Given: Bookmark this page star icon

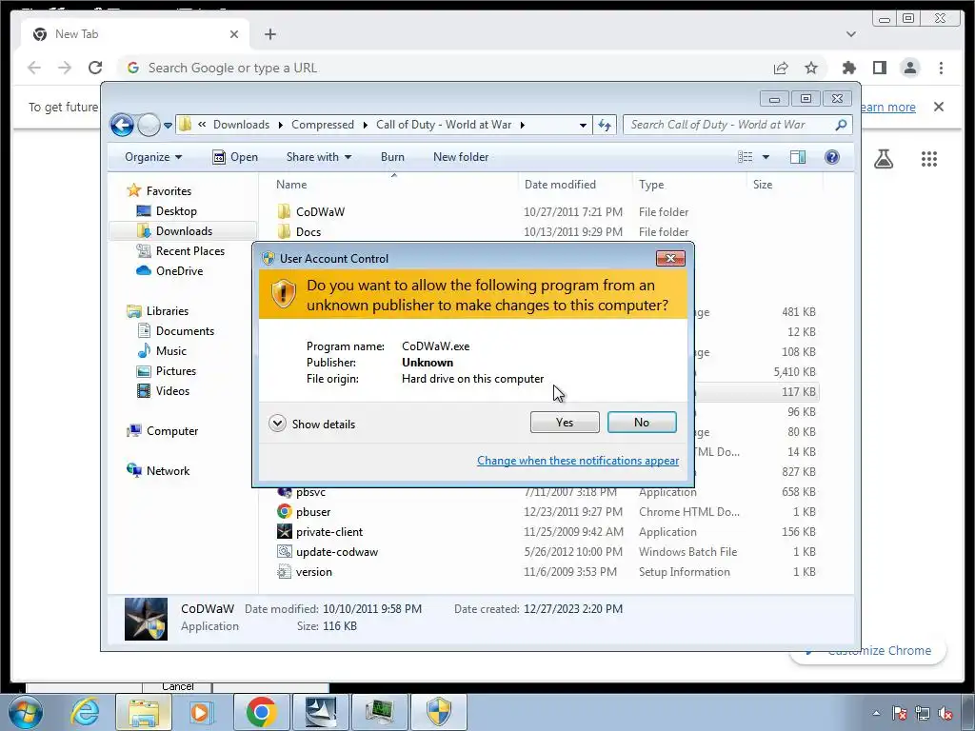Looking at the screenshot, I should tap(811, 68).
